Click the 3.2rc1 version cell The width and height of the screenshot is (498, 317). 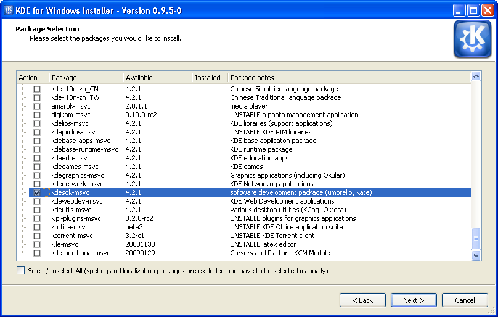click(x=134, y=236)
